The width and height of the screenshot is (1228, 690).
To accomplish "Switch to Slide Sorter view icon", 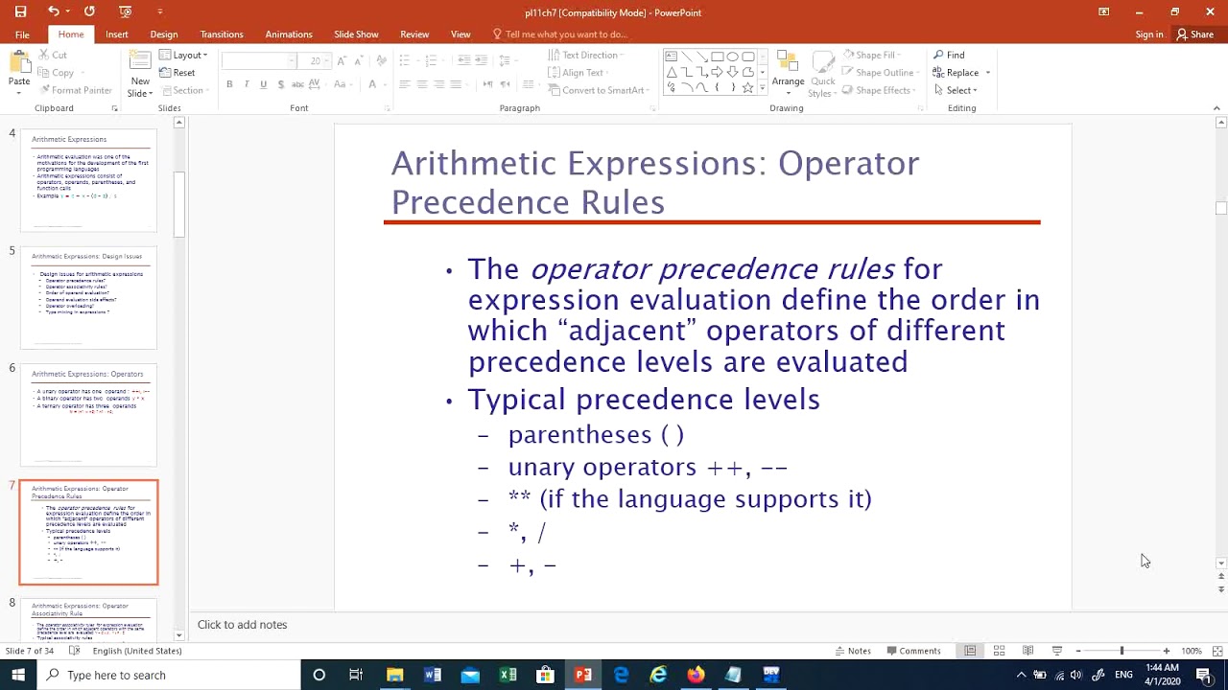I will 999,651.
